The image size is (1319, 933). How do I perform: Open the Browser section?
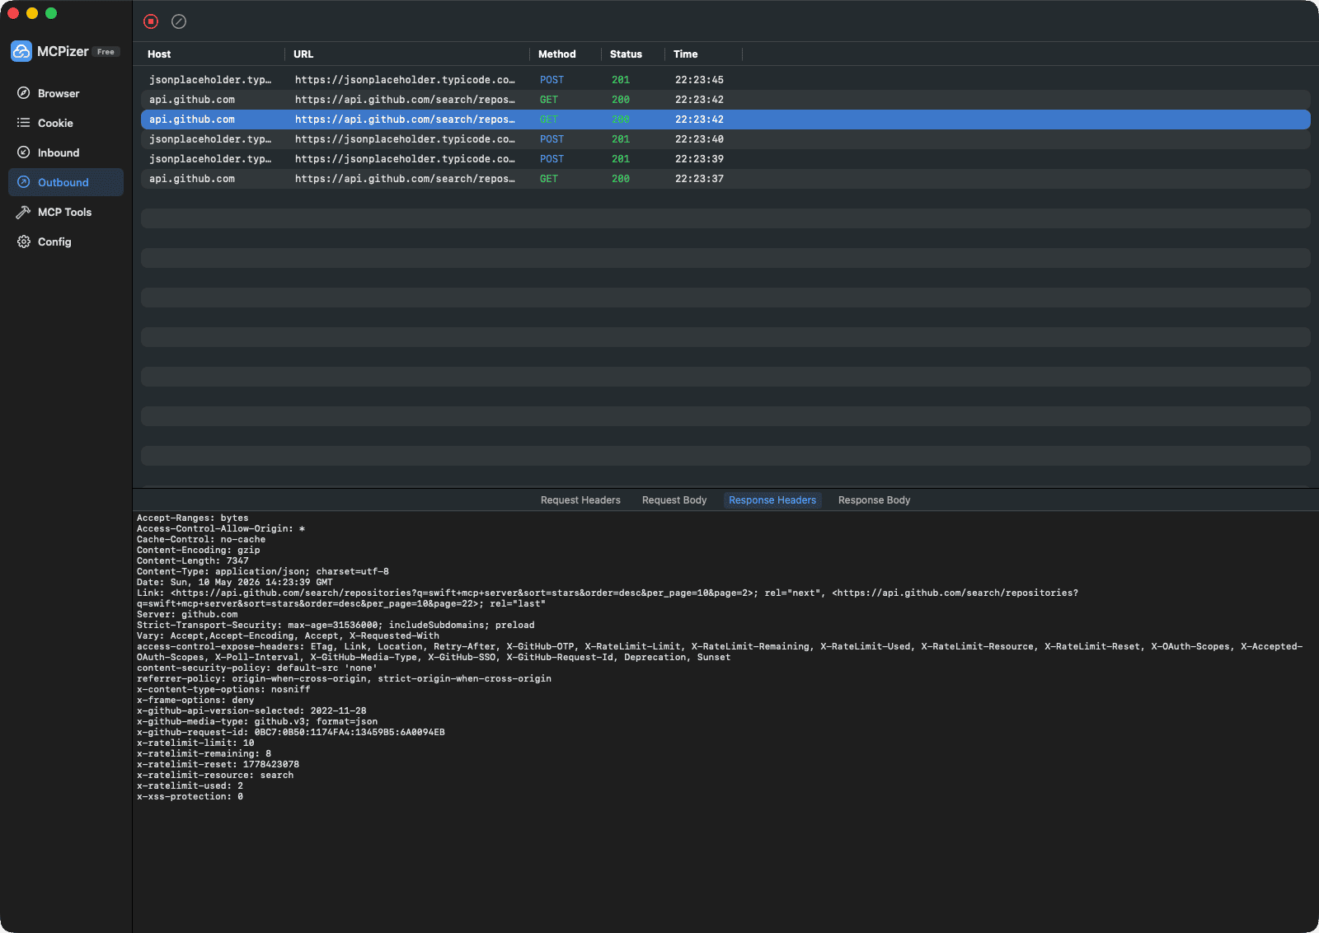66,93
